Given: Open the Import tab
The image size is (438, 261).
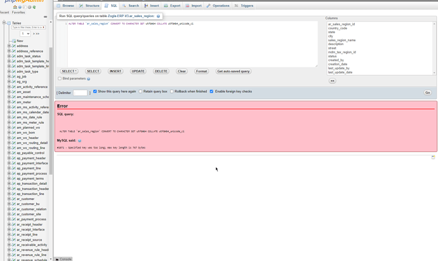Looking at the screenshot, I should (x=194, y=6).
